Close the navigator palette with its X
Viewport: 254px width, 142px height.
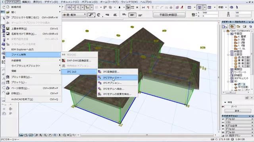[252, 22]
